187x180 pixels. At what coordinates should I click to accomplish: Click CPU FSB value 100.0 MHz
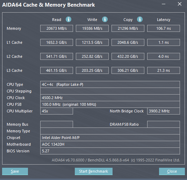[x=110, y=104]
